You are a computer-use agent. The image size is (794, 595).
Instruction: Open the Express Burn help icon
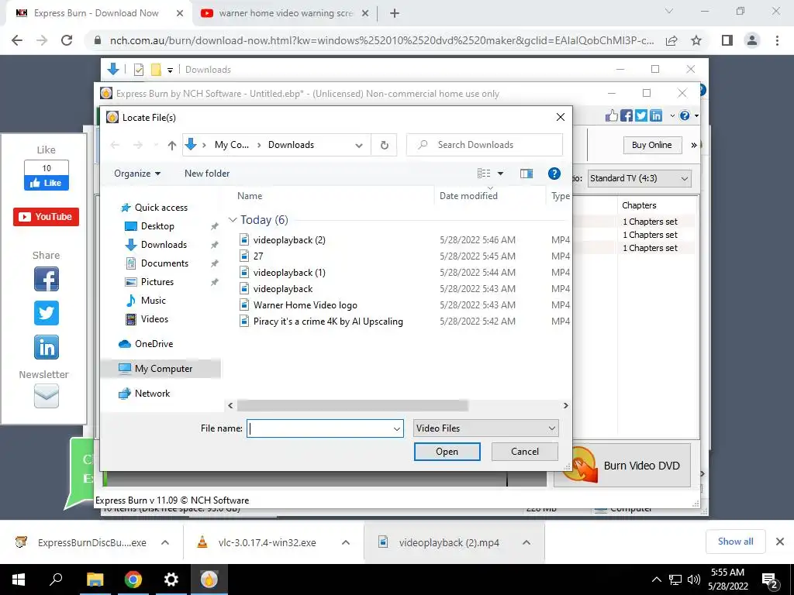[685, 116]
